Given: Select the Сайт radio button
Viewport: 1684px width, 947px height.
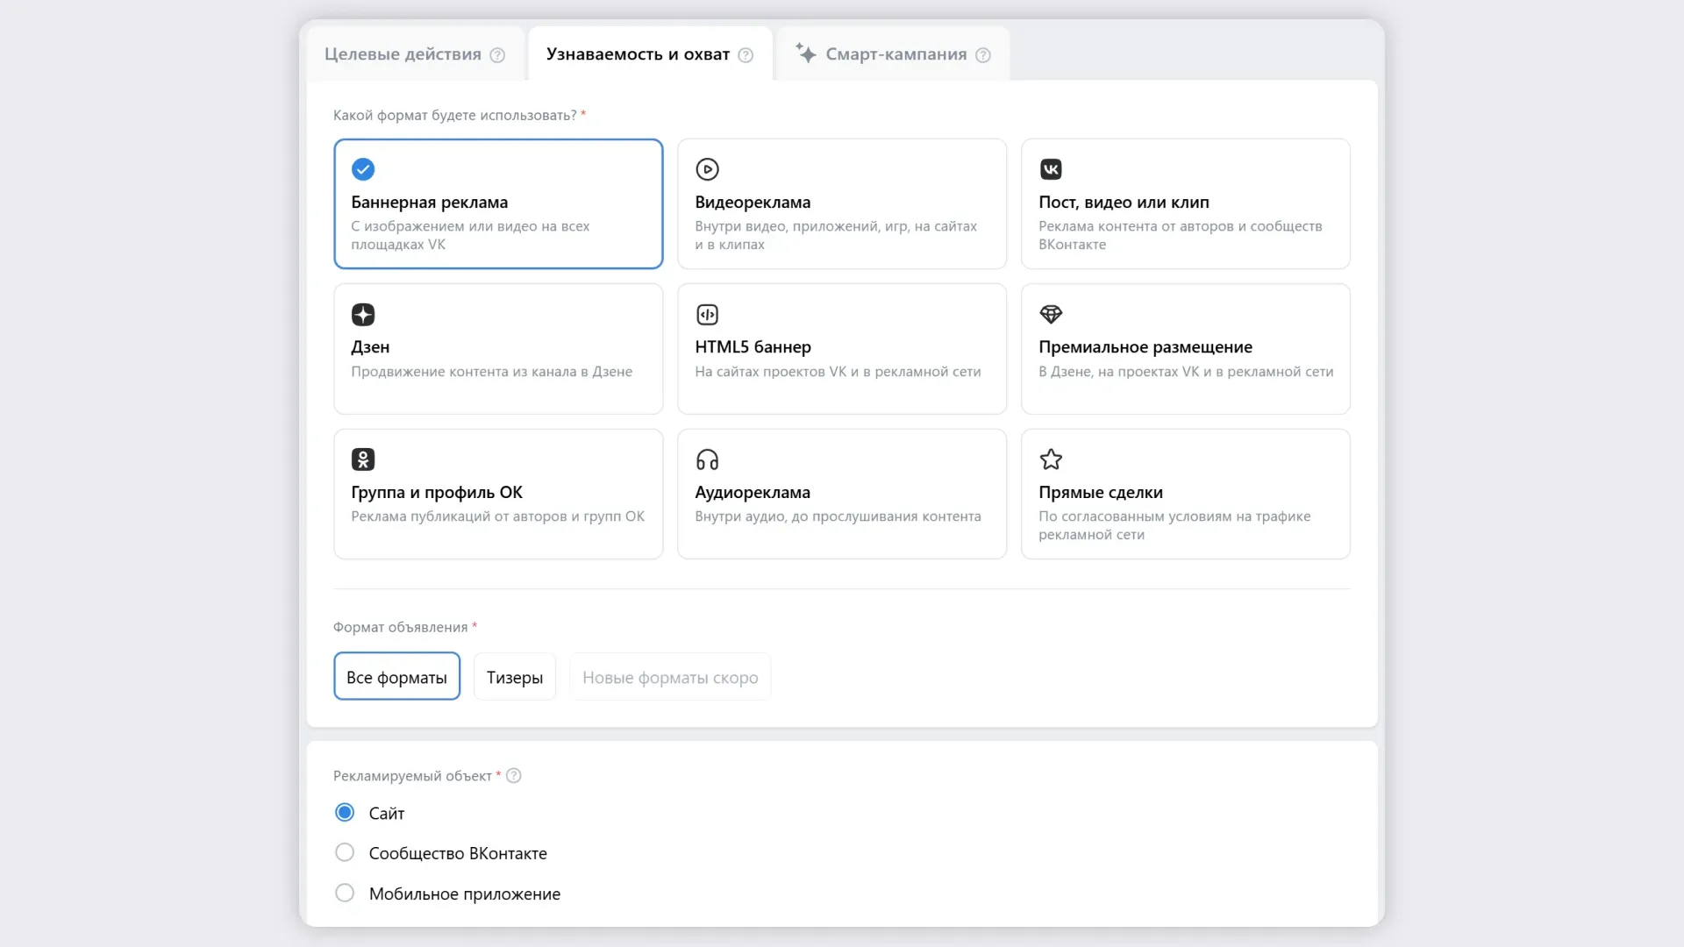Looking at the screenshot, I should pyautogui.click(x=345, y=813).
